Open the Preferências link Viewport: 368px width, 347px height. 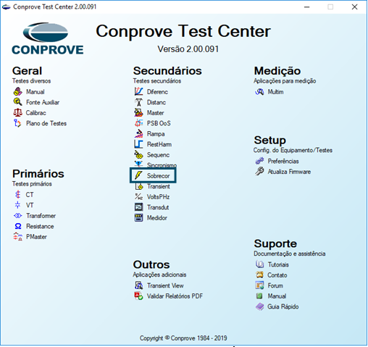pyautogui.click(x=283, y=161)
